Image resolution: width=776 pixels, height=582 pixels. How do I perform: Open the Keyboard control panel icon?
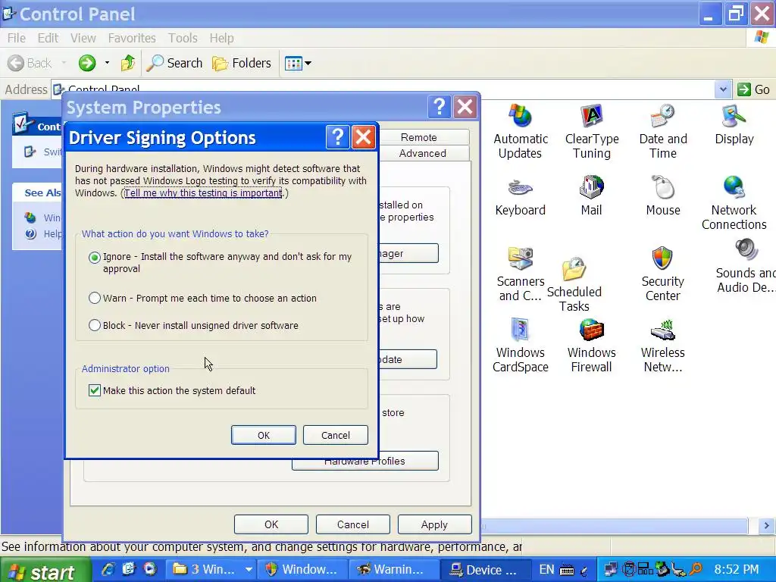(520, 196)
